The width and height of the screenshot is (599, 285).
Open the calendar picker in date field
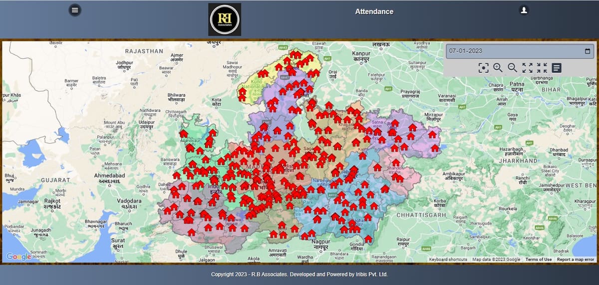tap(587, 51)
